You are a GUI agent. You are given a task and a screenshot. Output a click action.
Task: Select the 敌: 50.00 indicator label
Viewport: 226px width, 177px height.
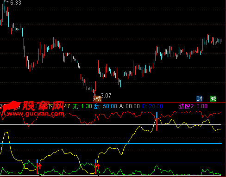[106, 106]
